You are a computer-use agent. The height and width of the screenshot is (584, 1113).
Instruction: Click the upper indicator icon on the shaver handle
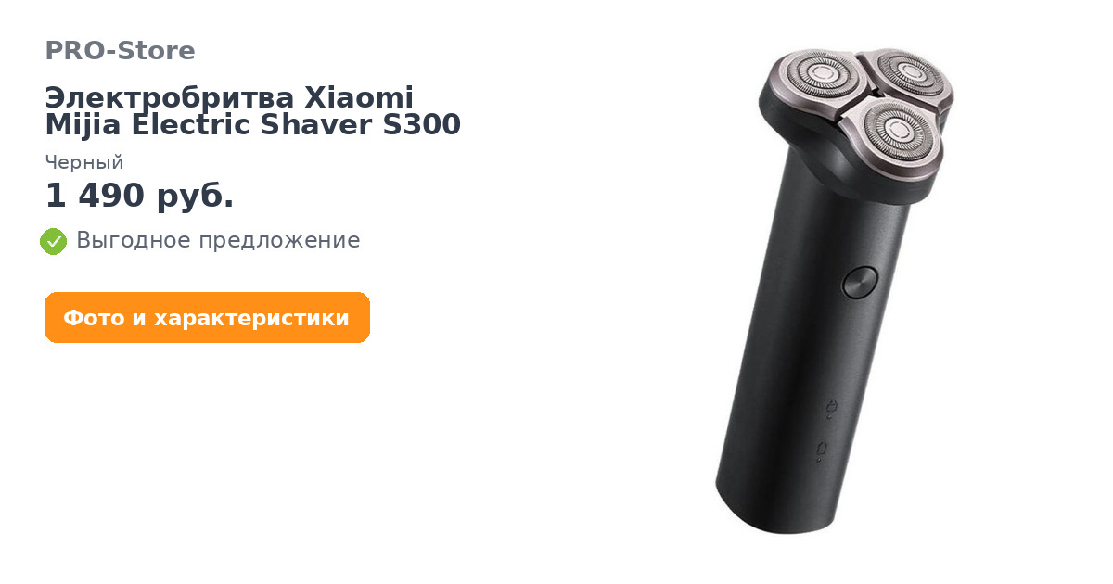point(832,407)
